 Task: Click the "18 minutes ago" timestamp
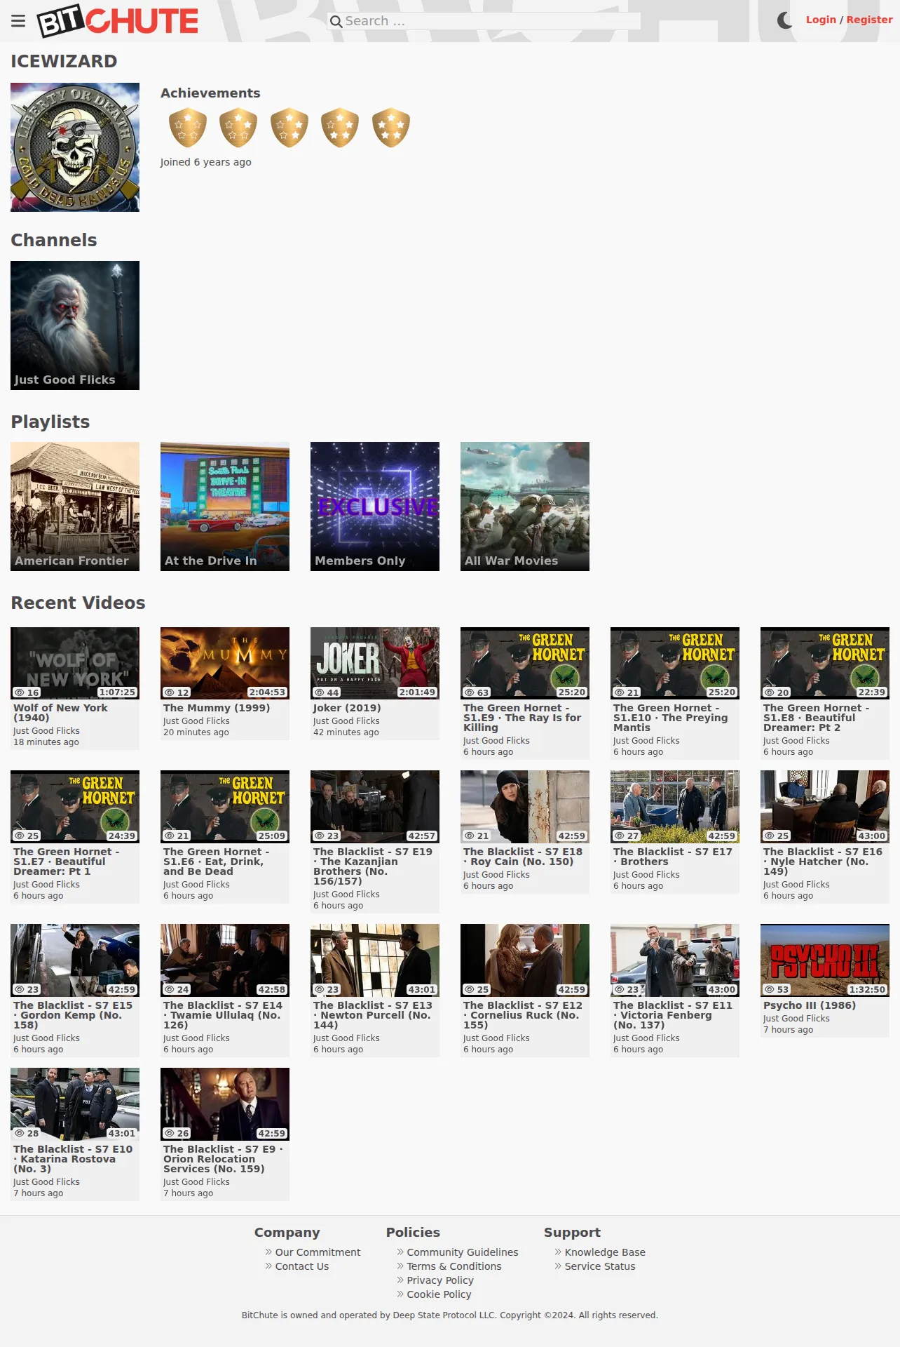[x=46, y=742]
